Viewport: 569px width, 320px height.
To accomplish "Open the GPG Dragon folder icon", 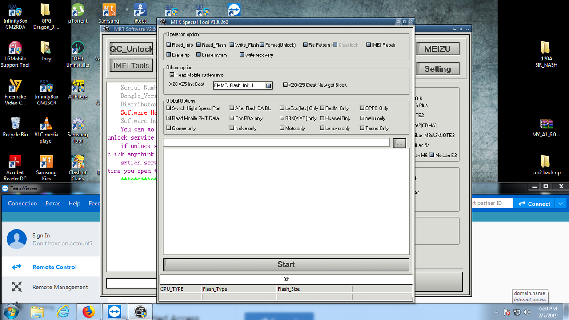I will coord(46,16).
